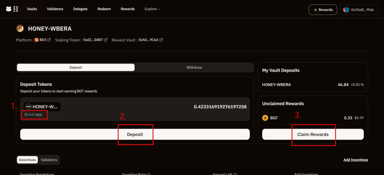Open wallet account menu 0x35eB...f9ab
This screenshot has height=175, width=384.
point(358,10)
